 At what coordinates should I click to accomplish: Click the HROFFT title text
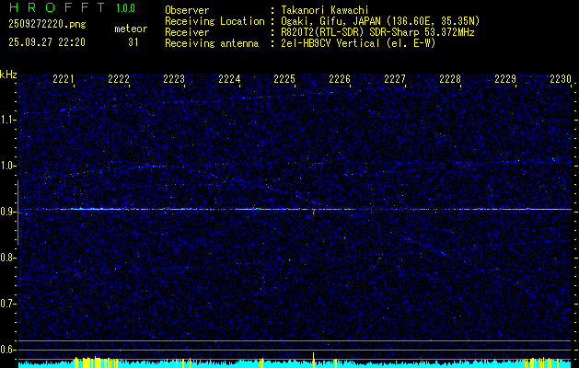[57, 7]
